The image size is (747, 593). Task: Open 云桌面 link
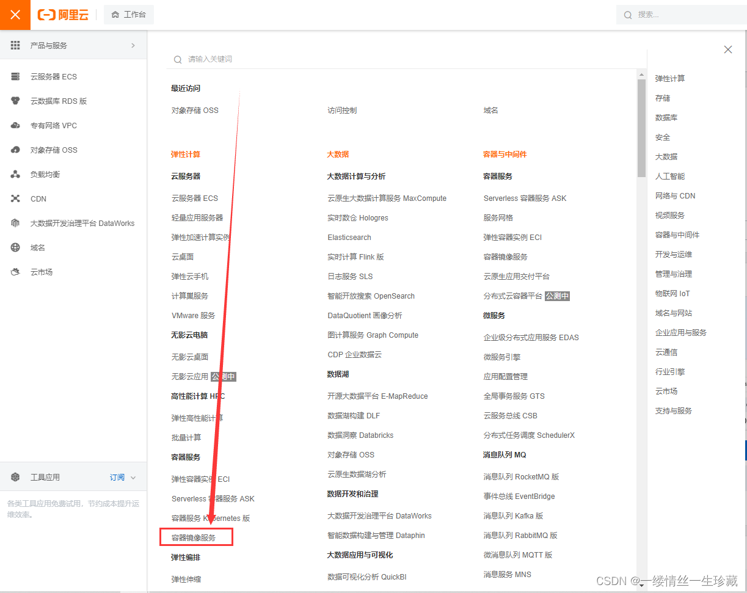click(183, 256)
